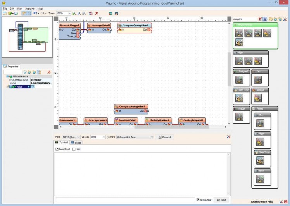Click the zoom in magnifier icon
Image resolution: width=290 pixels, height=206 pixels.
tap(74, 13)
